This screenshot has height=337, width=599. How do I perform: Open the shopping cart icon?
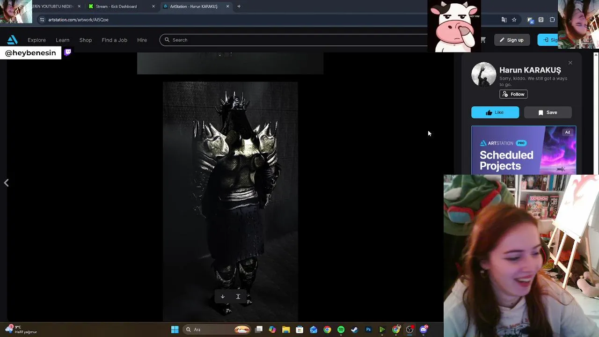click(483, 40)
